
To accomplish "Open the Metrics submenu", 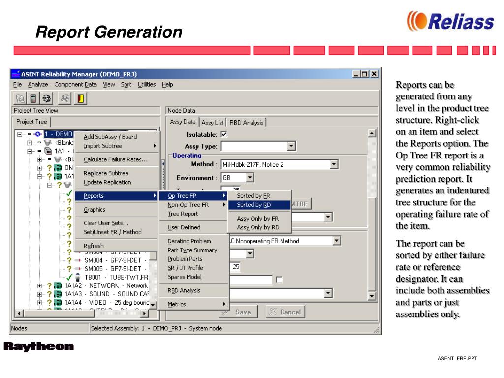I will (193, 304).
